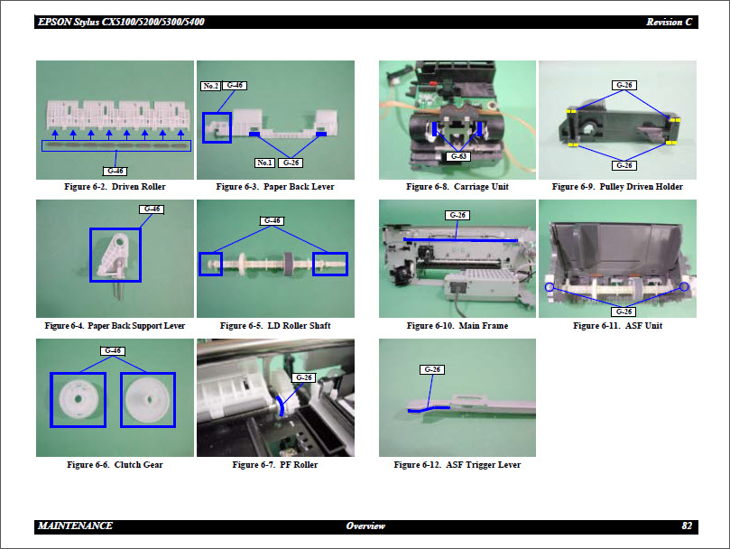
Task: Click the Revision C header text
Action: click(670, 22)
